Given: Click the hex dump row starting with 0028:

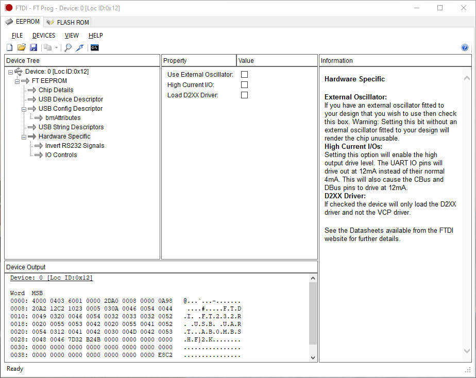Looking at the screenshot, I should [x=125, y=339].
